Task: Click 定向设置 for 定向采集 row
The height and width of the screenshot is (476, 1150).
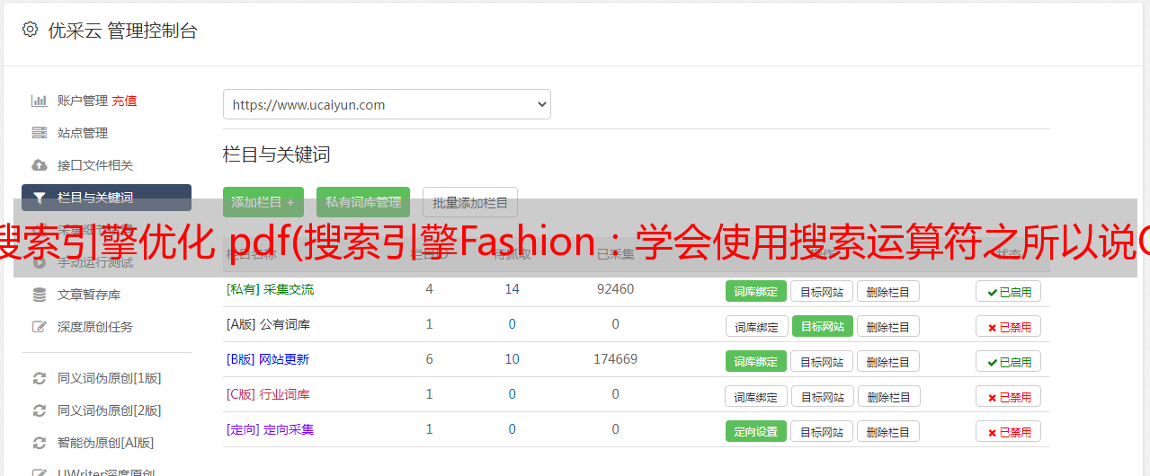Action: pos(756,431)
